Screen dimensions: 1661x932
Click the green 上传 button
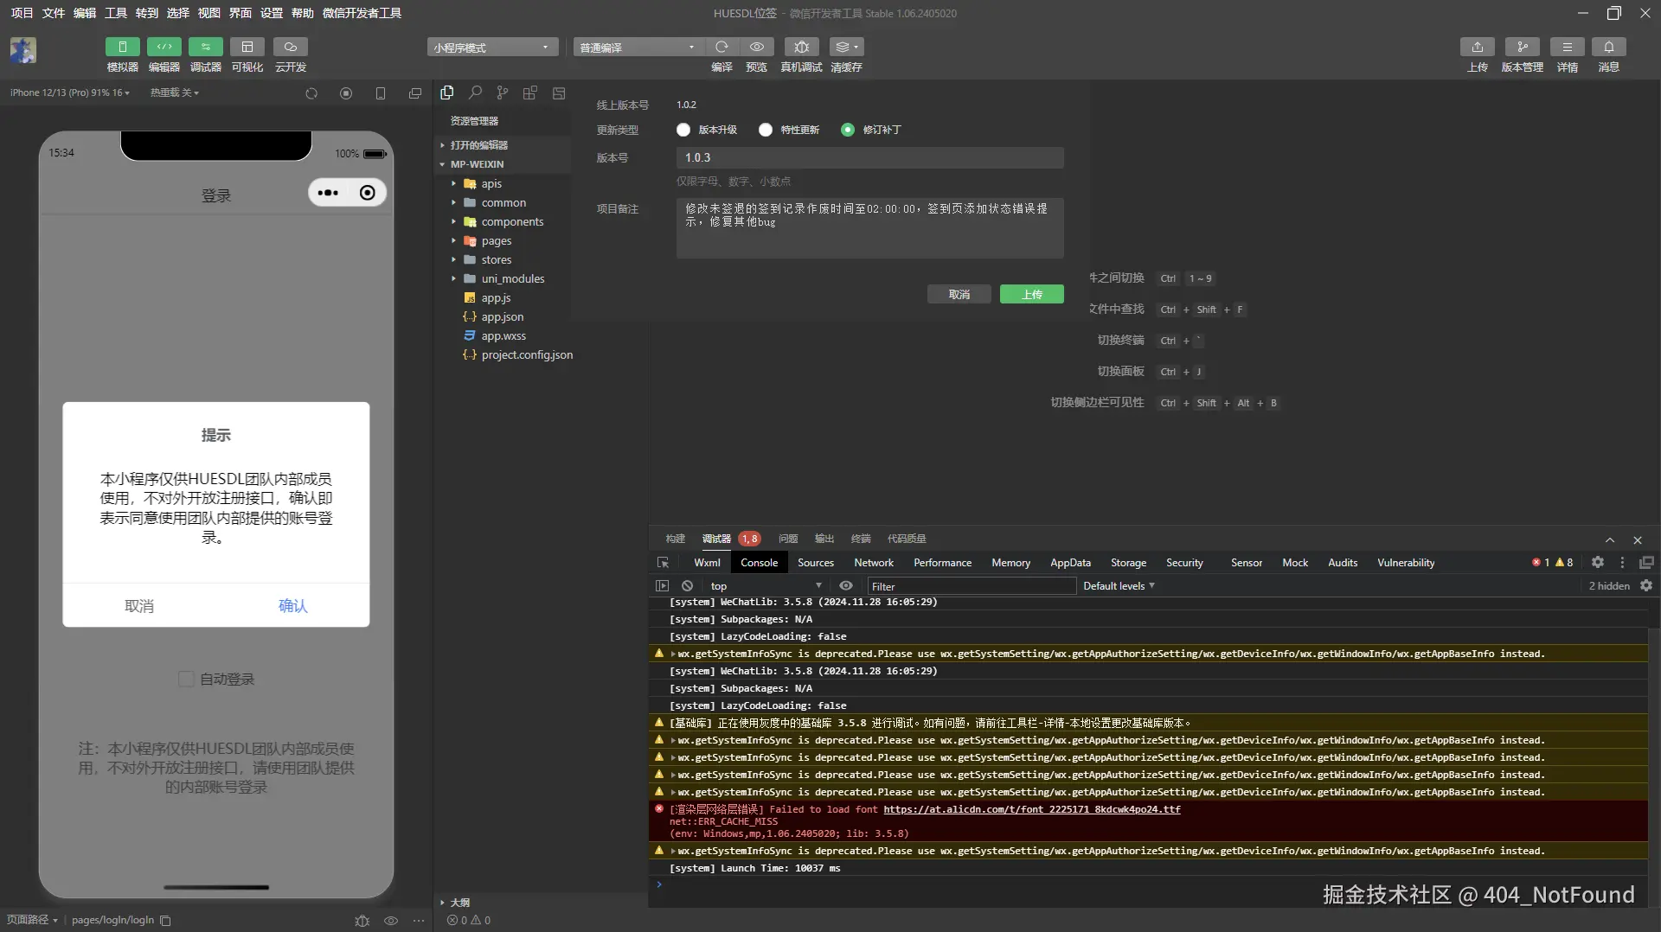[1031, 295]
